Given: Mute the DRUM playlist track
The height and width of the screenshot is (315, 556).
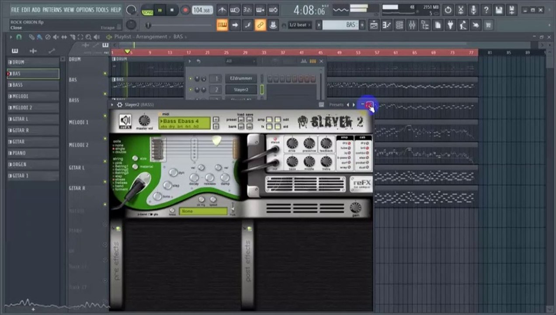Looking at the screenshot, I should coord(105,73).
